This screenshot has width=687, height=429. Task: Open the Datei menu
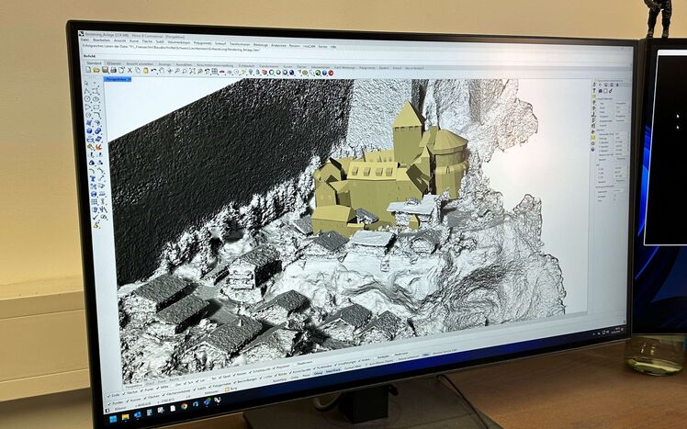click(84, 40)
